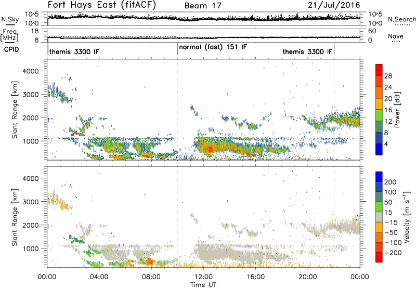The height and width of the screenshot is (288, 416).
Task: Click the '20:00' time tick label
Action: pos(307,277)
